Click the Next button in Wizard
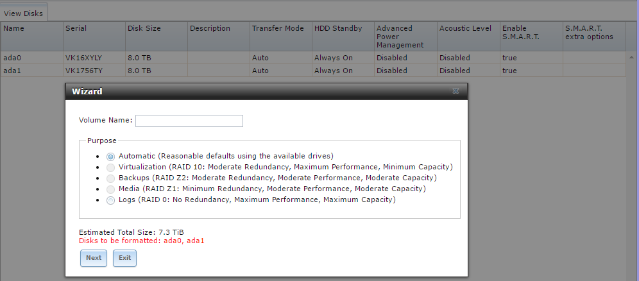639x281 pixels. (x=93, y=258)
